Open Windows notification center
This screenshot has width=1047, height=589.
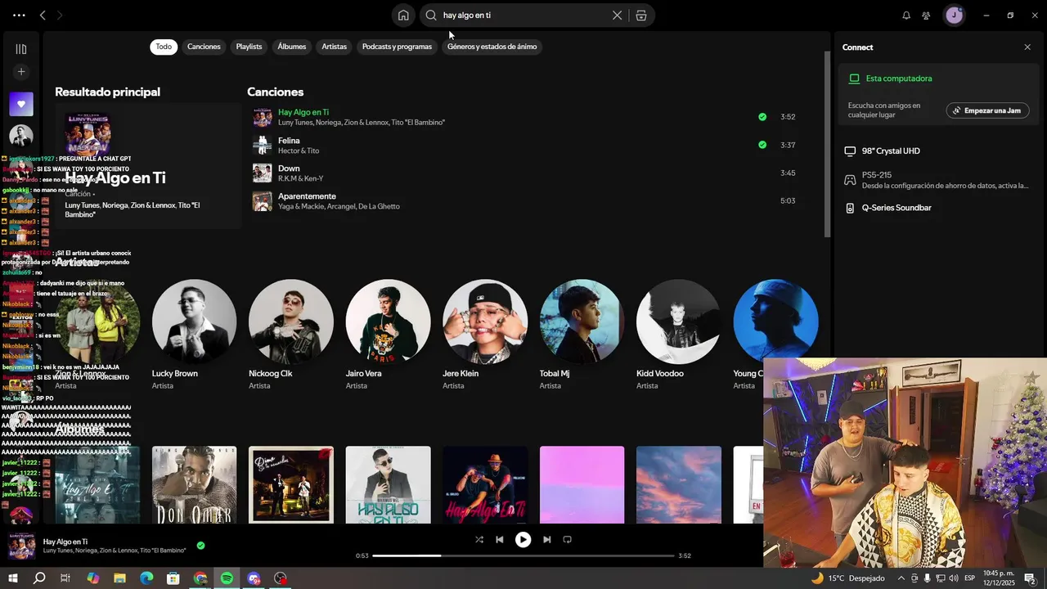tap(1031, 578)
